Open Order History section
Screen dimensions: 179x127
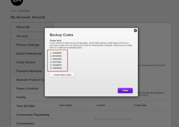coord(28,62)
